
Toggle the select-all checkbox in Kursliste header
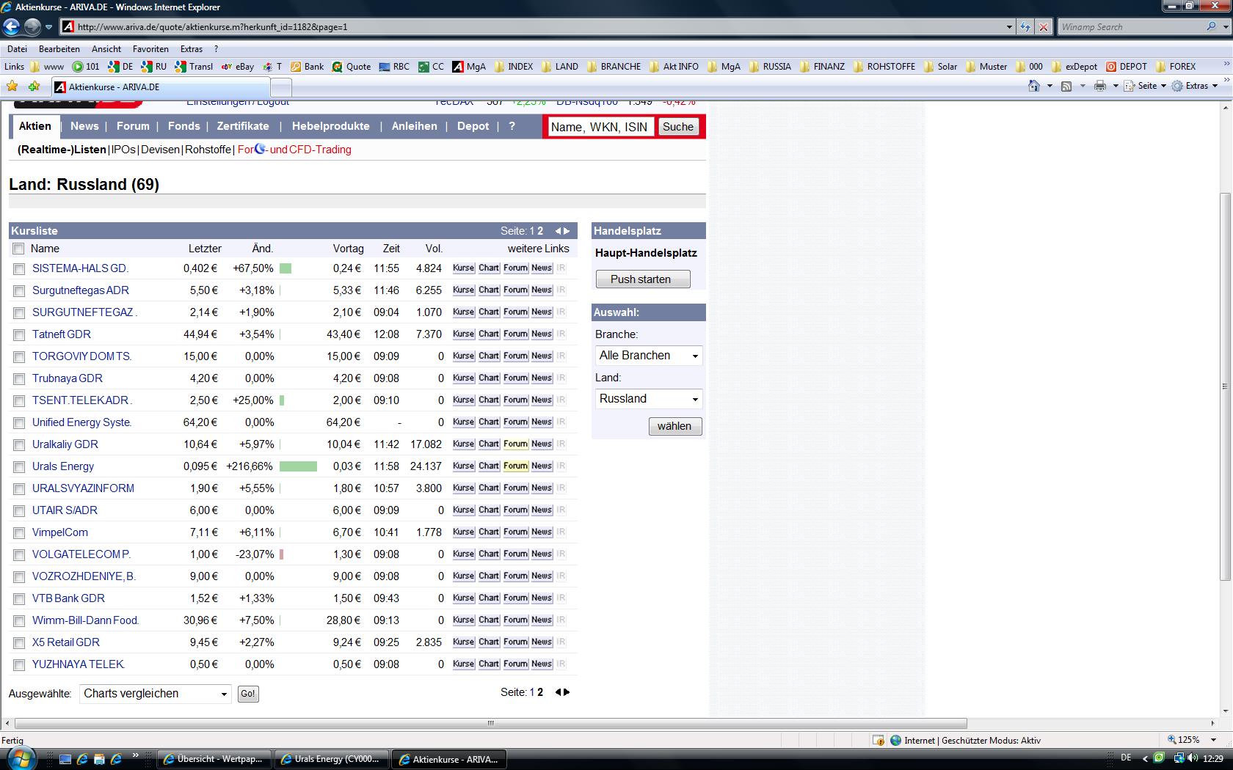click(x=19, y=249)
